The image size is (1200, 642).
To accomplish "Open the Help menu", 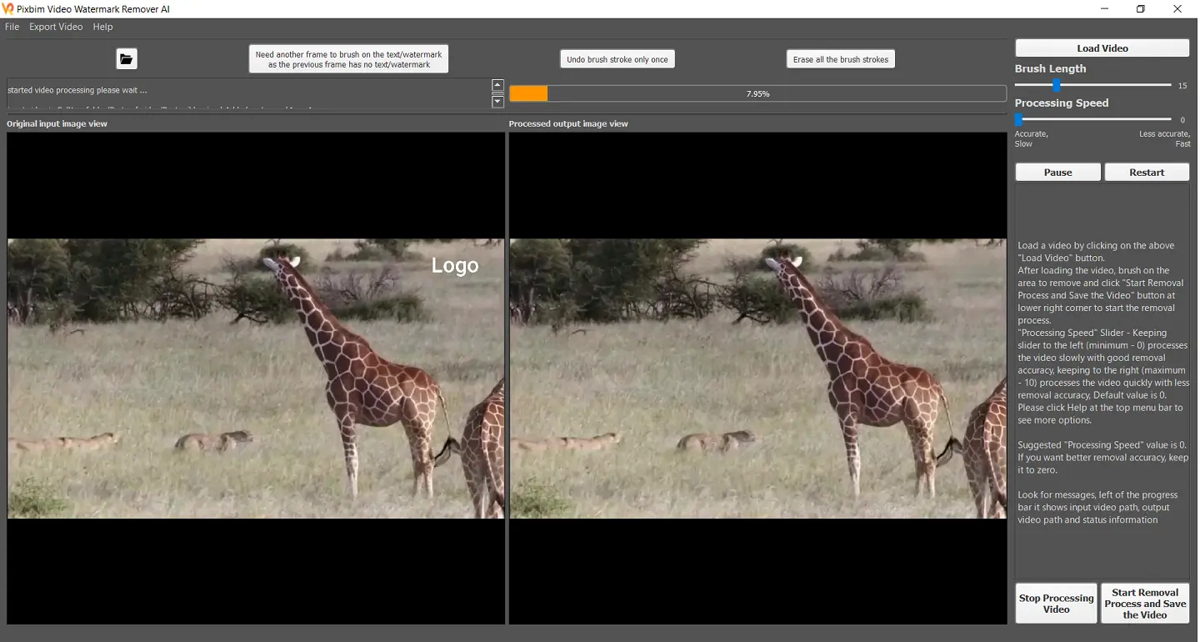I will tap(102, 27).
